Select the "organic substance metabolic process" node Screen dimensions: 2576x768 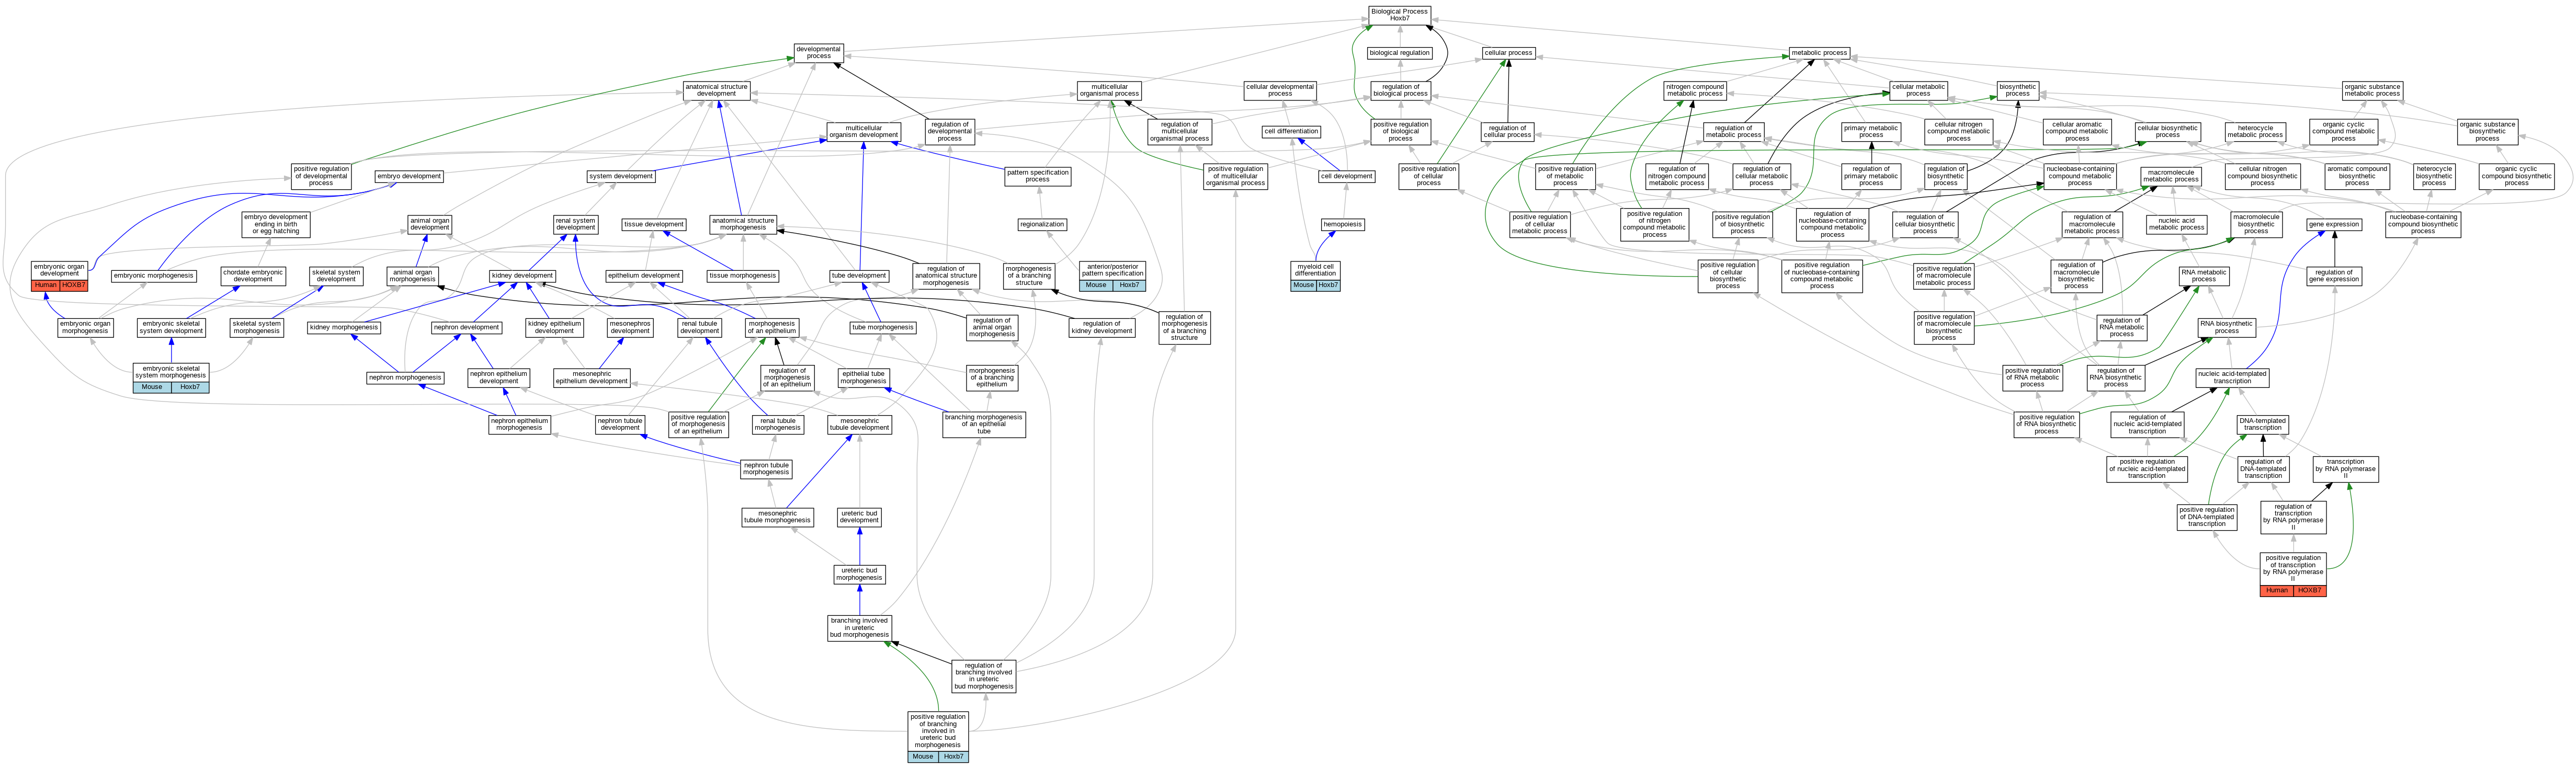pyautogui.click(x=2372, y=90)
